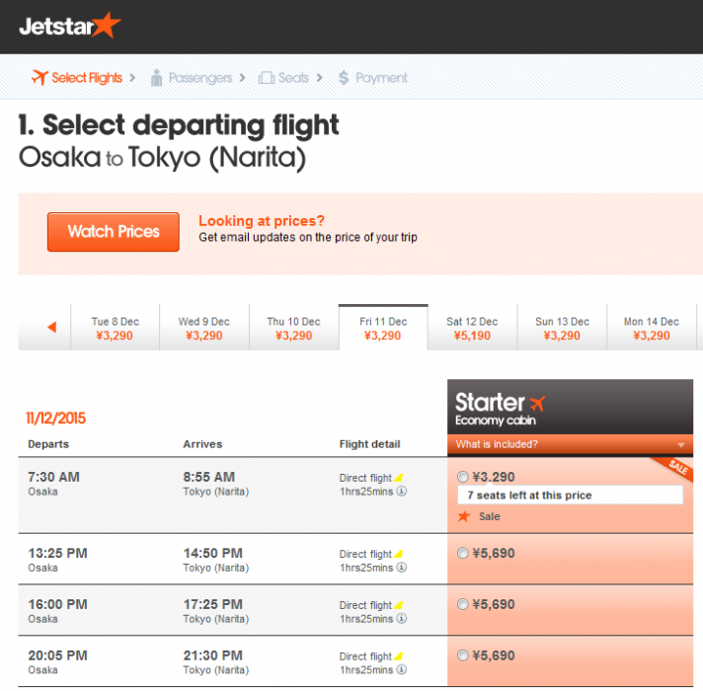Select the ¥5,690 fare for 13:25 PM
703x691 pixels.
coord(463,554)
